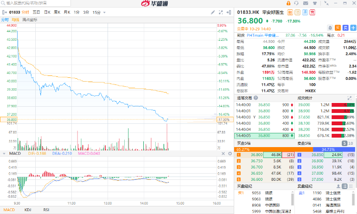Image resolution: width=357 pixels, height=214 pixels.
Task: Collapse left panel via icon before 01833
Action: (5, 12)
